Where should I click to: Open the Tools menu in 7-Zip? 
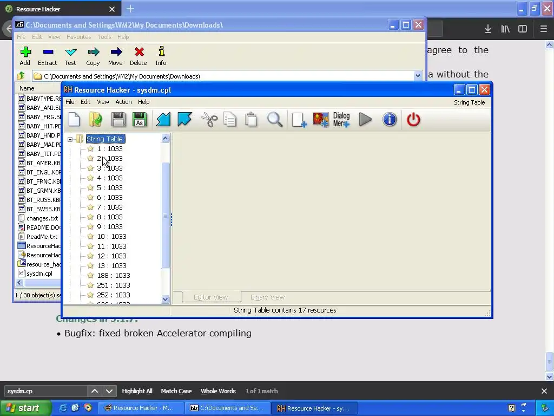pos(104,37)
